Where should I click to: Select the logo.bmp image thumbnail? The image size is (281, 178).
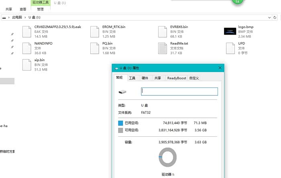pos(230,31)
